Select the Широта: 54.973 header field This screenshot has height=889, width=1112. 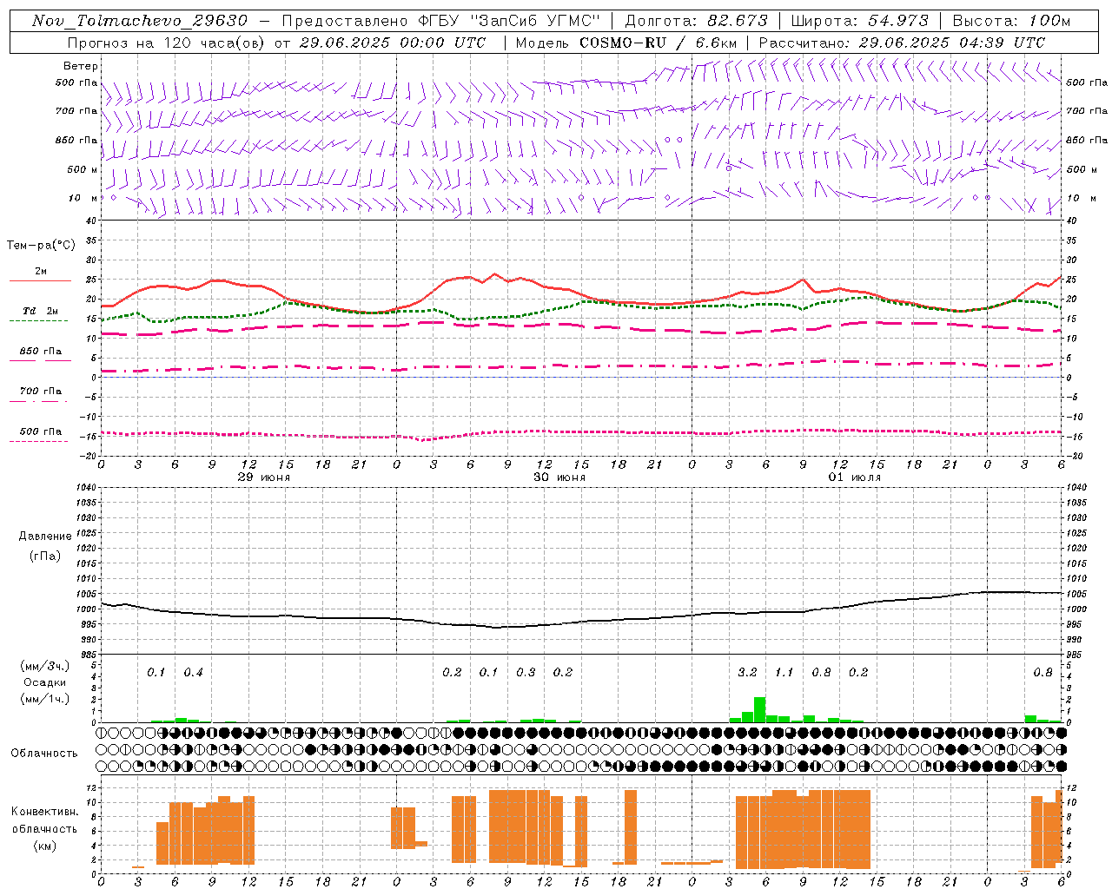click(860, 21)
